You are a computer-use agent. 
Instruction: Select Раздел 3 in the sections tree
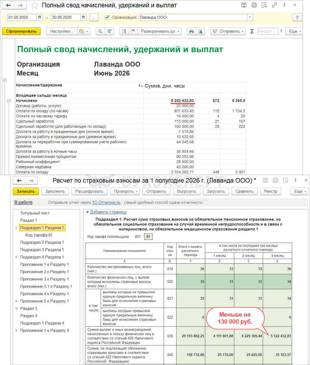29,308
